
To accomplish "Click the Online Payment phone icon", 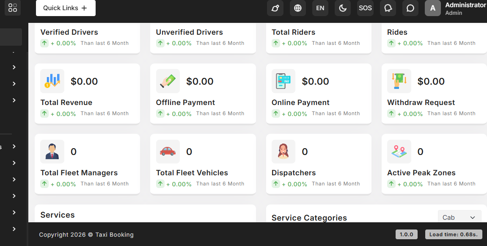I will [283, 81].
